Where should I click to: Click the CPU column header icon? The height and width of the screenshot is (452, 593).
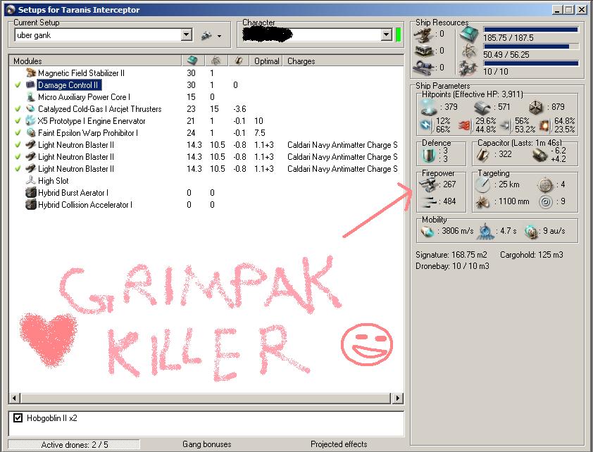(x=192, y=61)
